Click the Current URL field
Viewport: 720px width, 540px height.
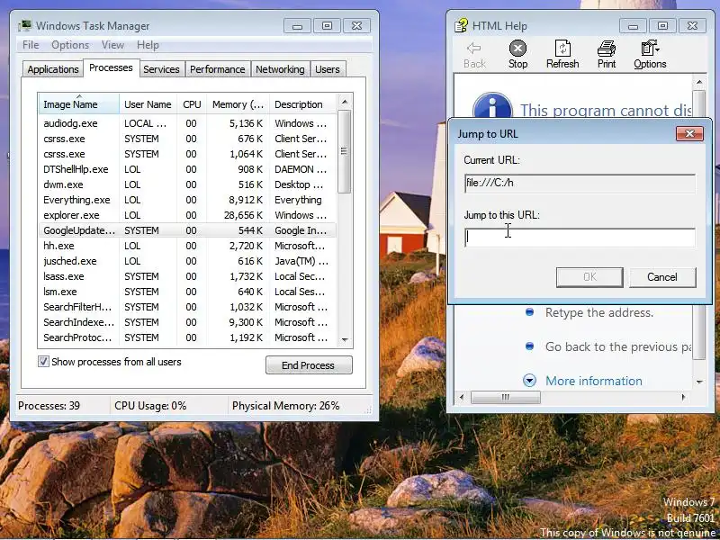tap(580, 184)
